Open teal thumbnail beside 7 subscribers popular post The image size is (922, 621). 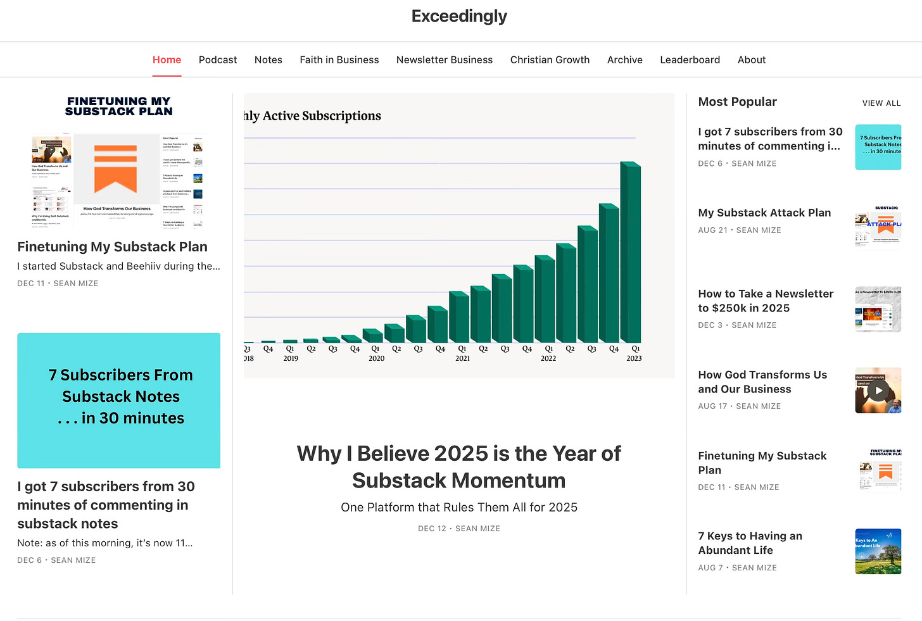878,147
